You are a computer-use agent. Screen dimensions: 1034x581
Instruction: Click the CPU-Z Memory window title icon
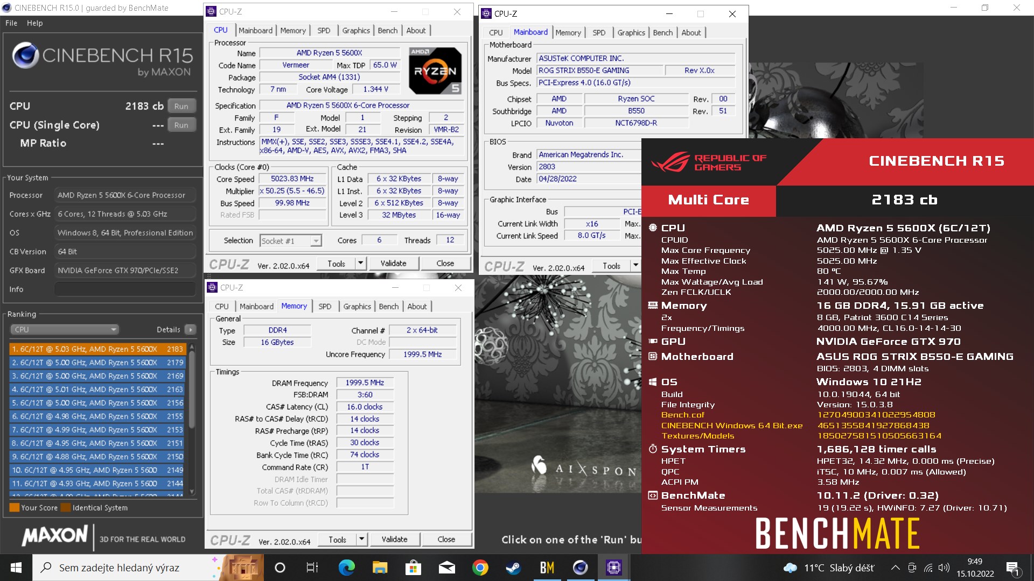[x=213, y=288]
